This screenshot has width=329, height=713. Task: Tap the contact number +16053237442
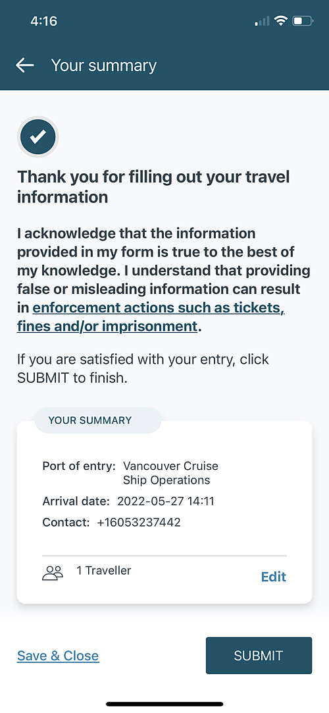point(139,523)
